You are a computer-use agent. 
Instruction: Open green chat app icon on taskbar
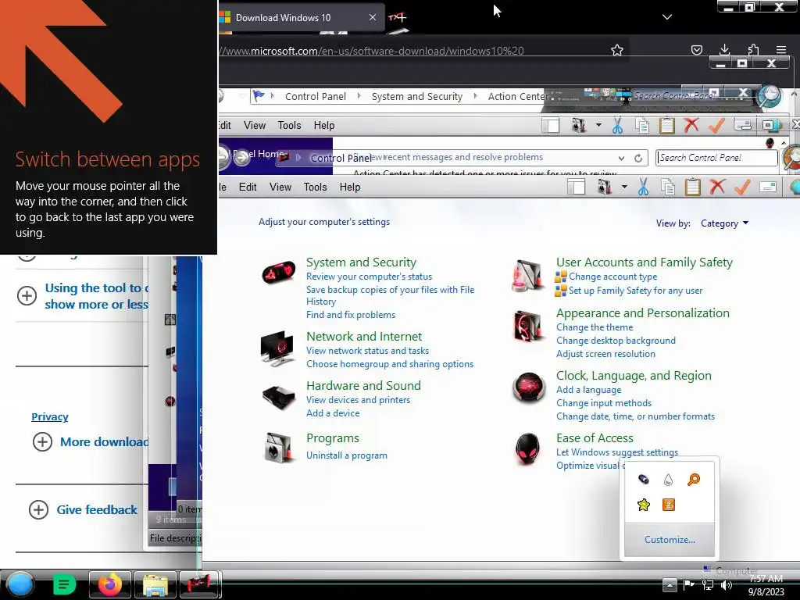64,584
